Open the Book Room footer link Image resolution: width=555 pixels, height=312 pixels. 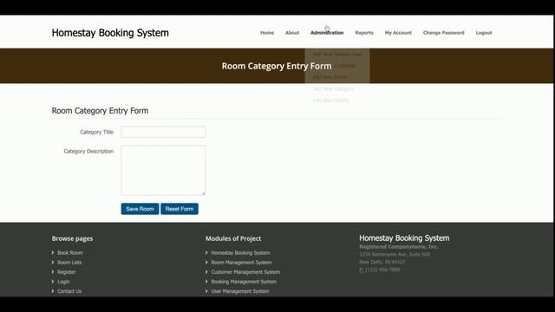point(70,253)
